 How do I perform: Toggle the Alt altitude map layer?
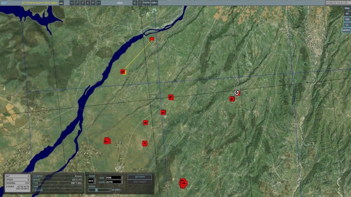point(347,14)
